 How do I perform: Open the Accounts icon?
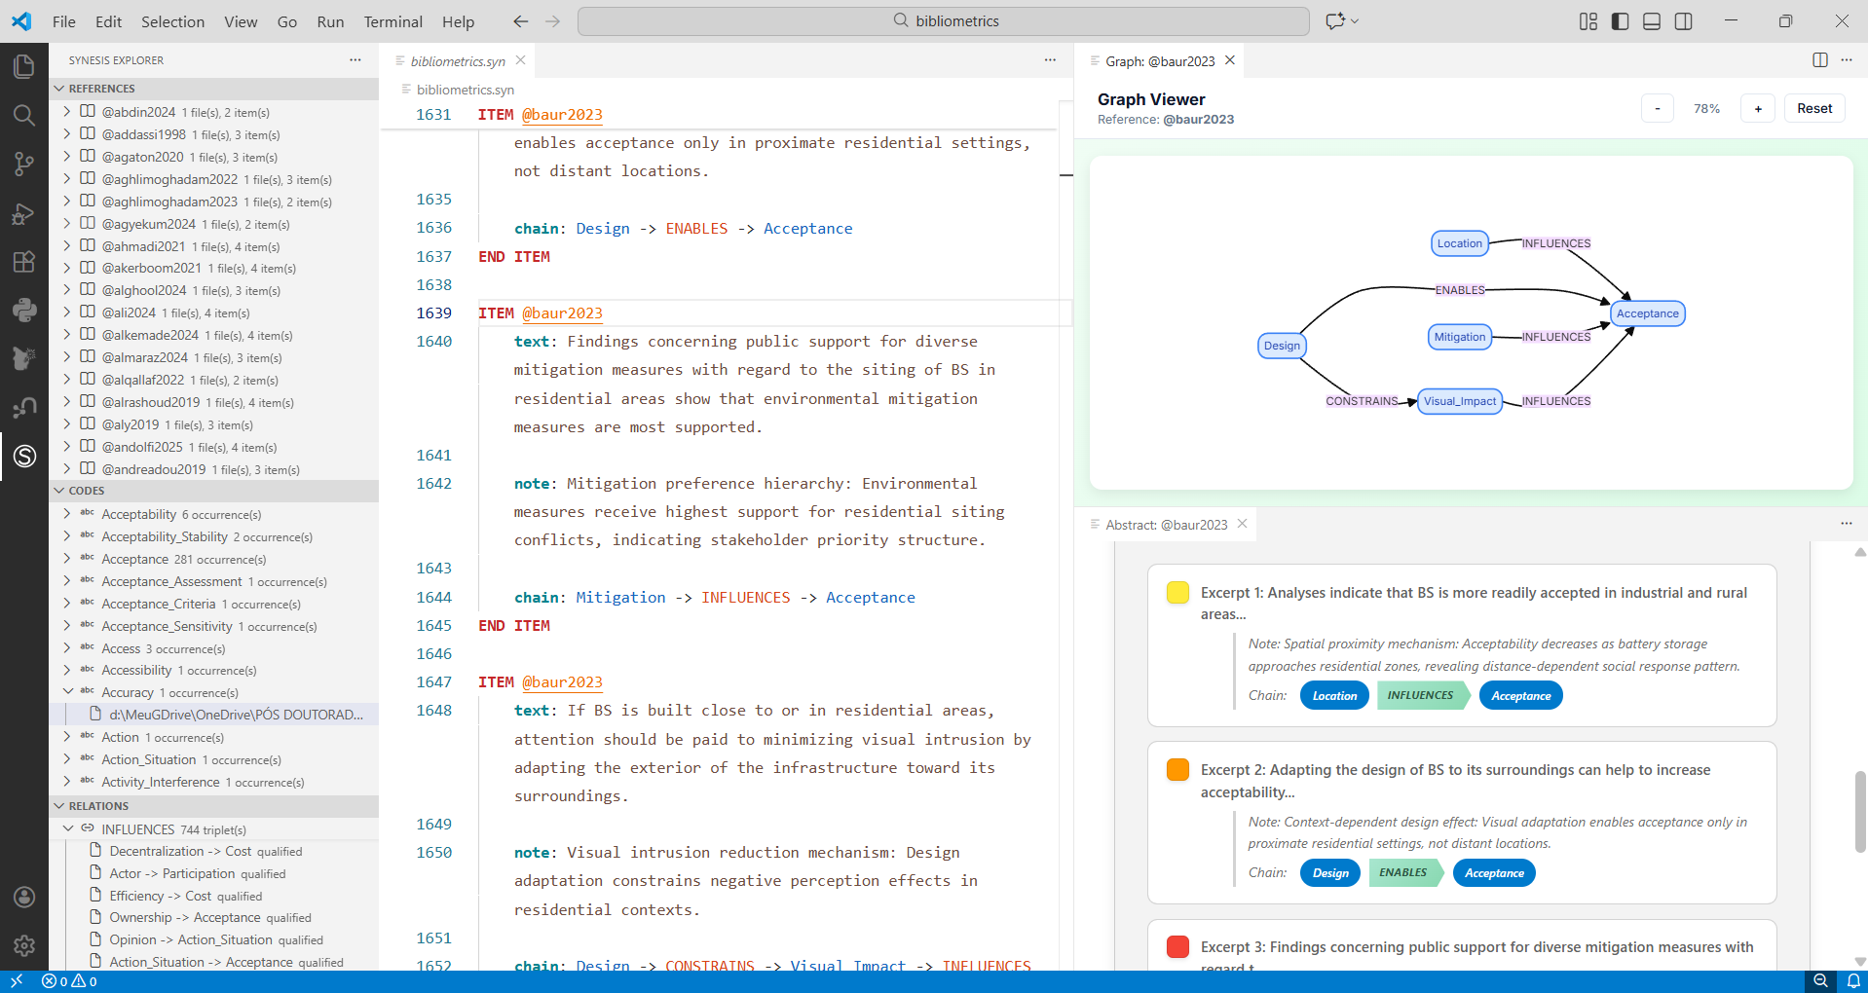(24, 897)
